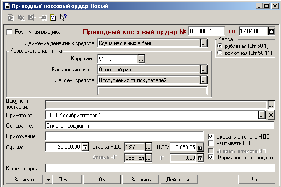Clear the Принято от field with X button

click(x=271, y=115)
